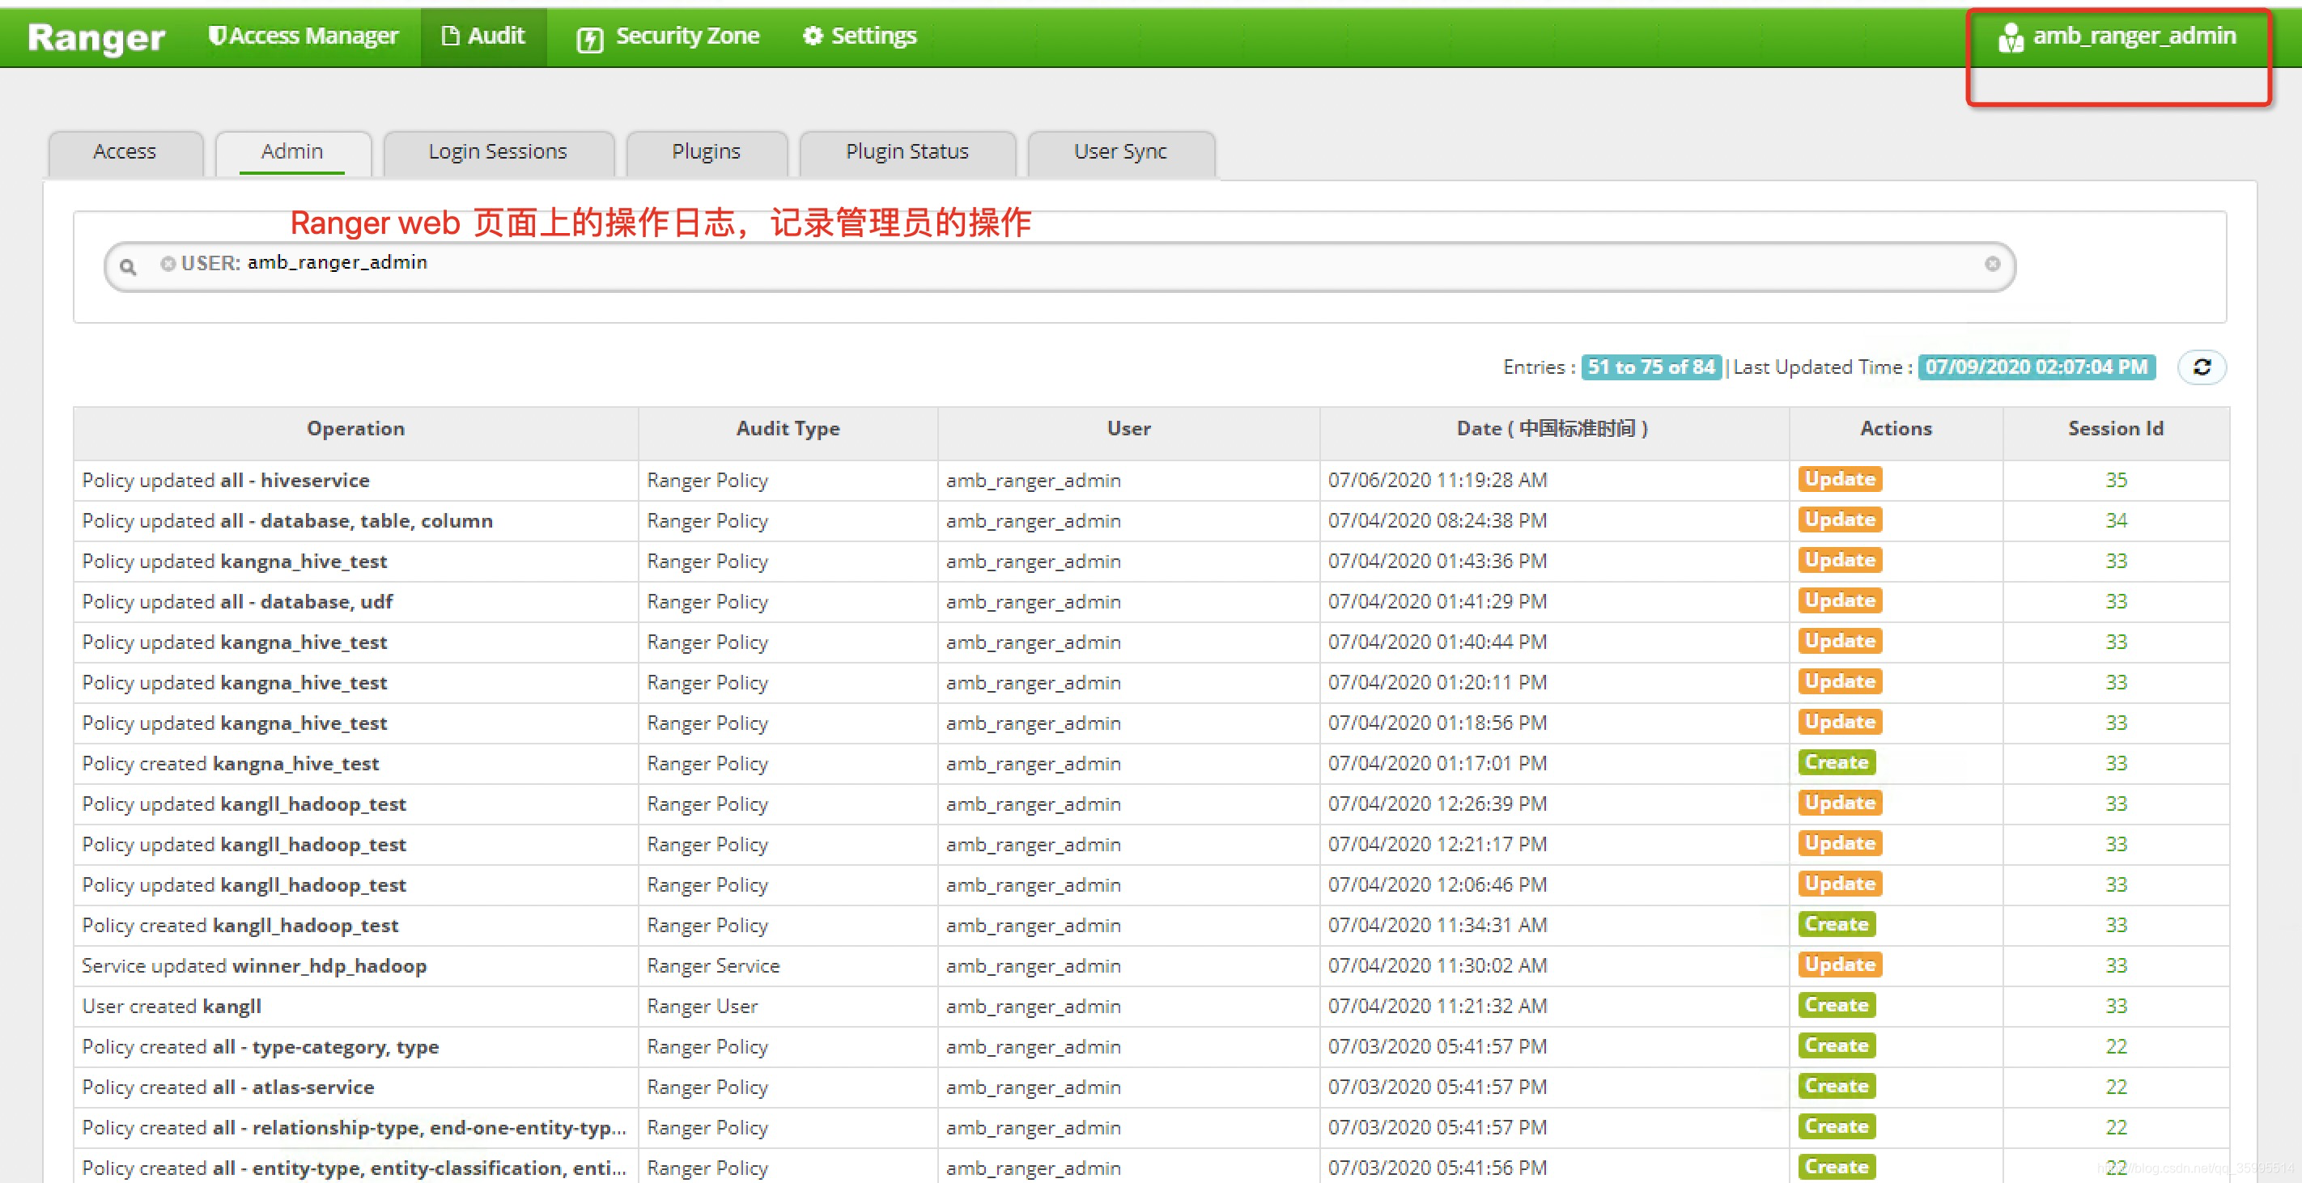
Task: Clear all search filters with the right-side X icon
Action: click(x=1992, y=264)
